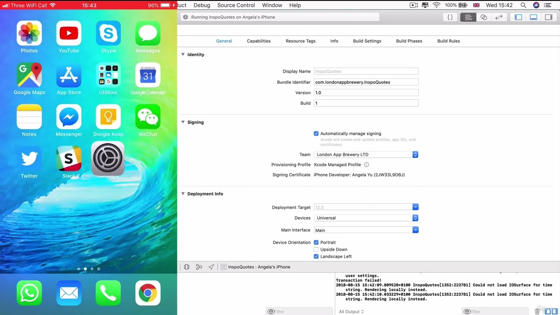Viewport: 560px width, 315px height.
Task: Open the Debug menu
Action: tap(202, 5)
